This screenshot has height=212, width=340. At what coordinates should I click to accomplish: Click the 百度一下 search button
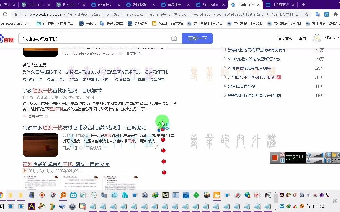[197, 38]
